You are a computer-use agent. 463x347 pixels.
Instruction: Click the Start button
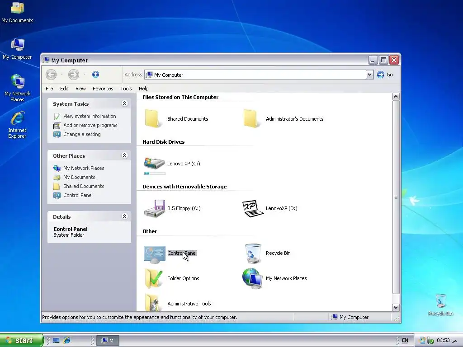coord(21,340)
